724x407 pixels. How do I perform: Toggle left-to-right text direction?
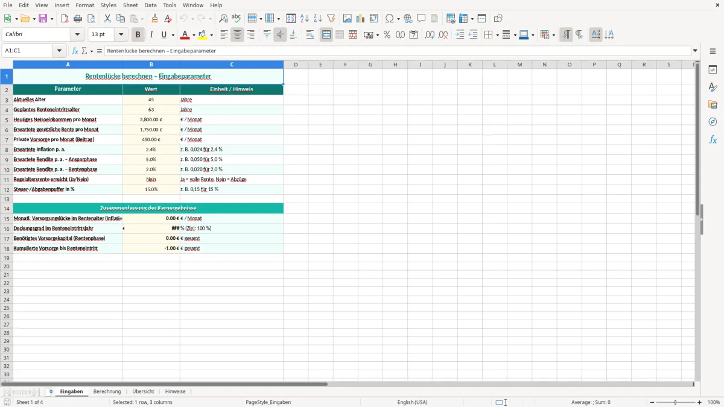click(x=566, y=35)
